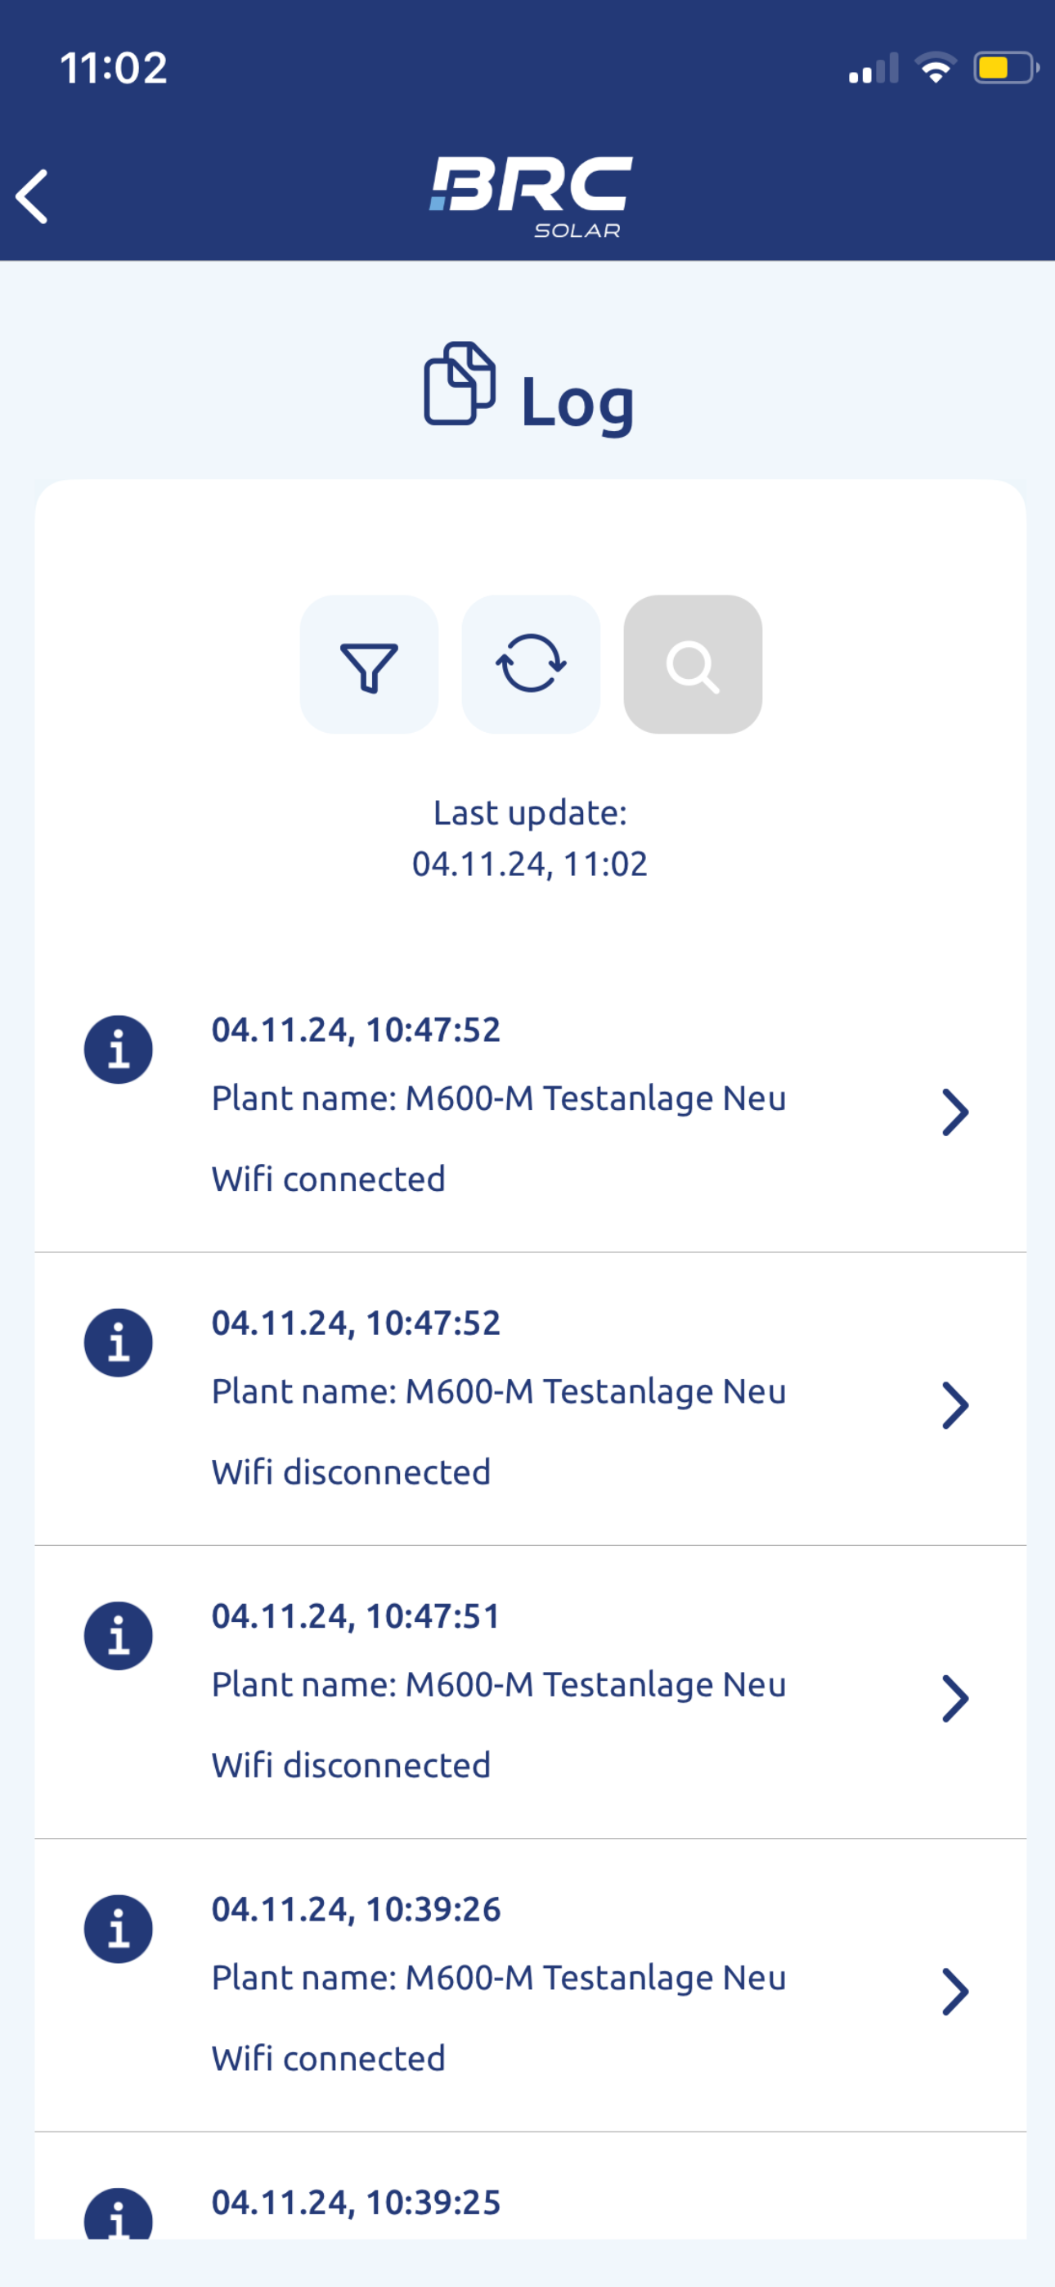
Task: Expand the 10:47:51 Wifi disconnected entry chevron
Action: (x=954, y=1698)
